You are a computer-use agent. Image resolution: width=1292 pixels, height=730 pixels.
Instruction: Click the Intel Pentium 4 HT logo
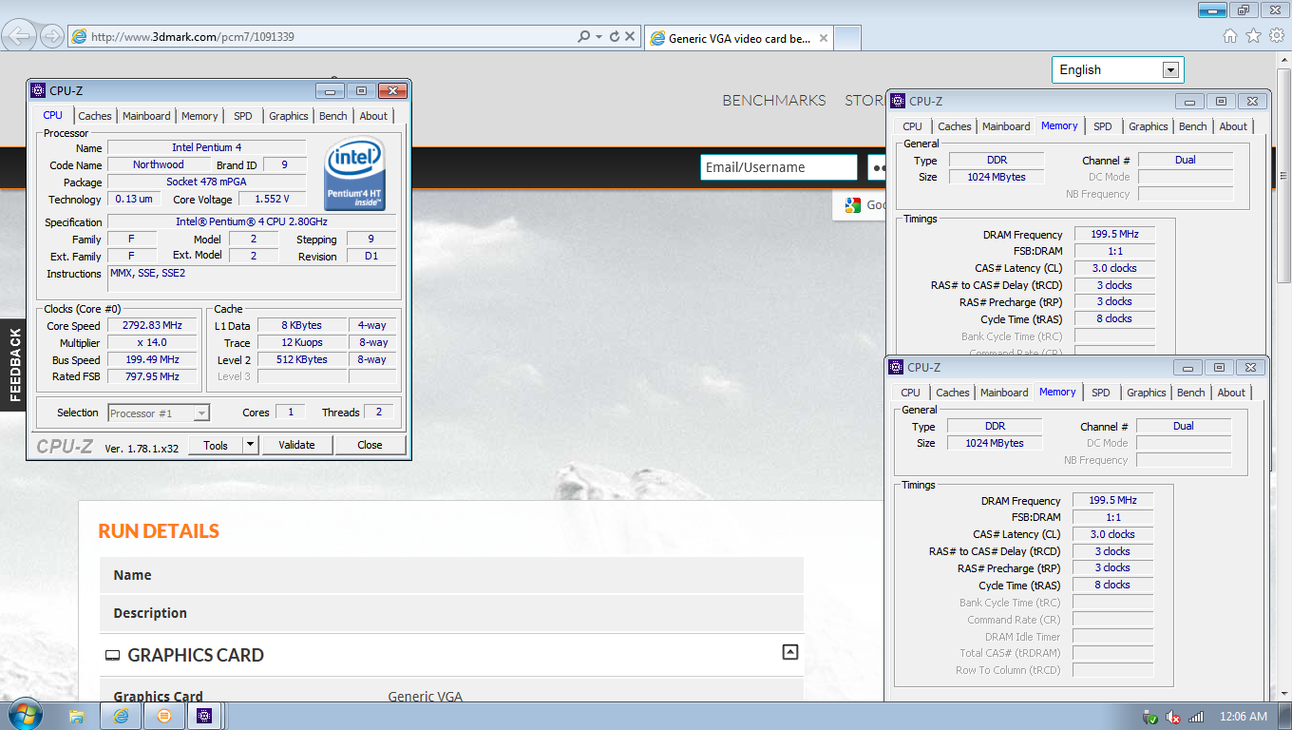coord(354,173)
